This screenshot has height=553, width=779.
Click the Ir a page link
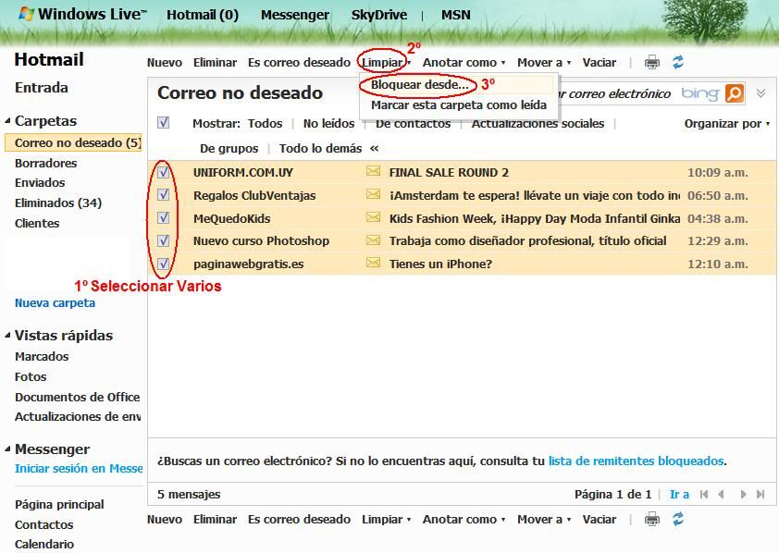click(x=679, y=494)
